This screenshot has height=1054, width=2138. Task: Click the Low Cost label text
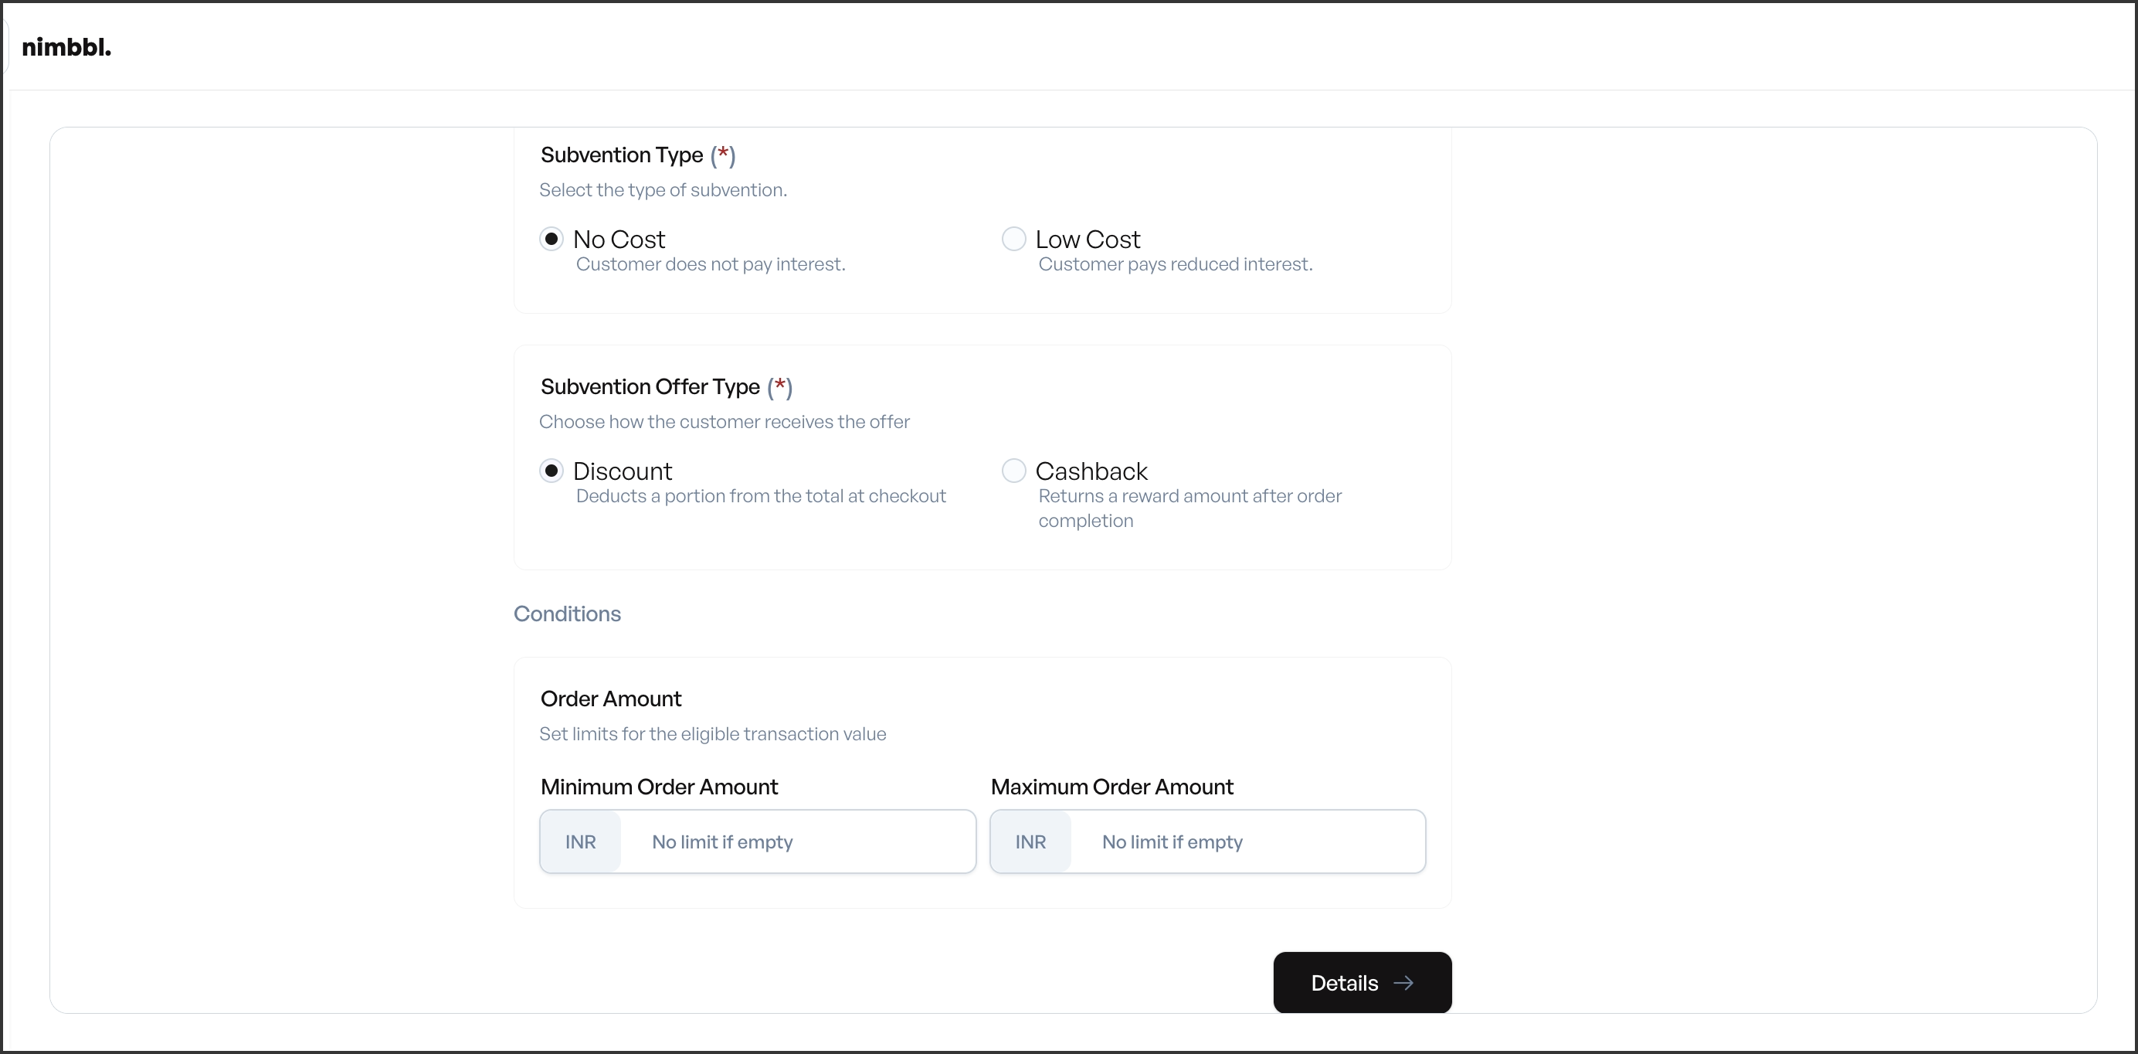pyautogui.click(x=1088, y=240)
